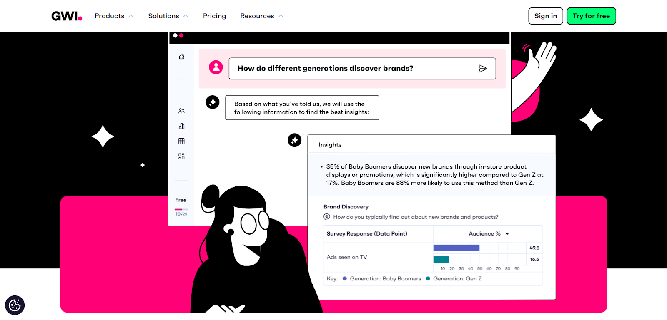Click the Gen Z teal bar

pyautogui.click(x=441, y=260)
